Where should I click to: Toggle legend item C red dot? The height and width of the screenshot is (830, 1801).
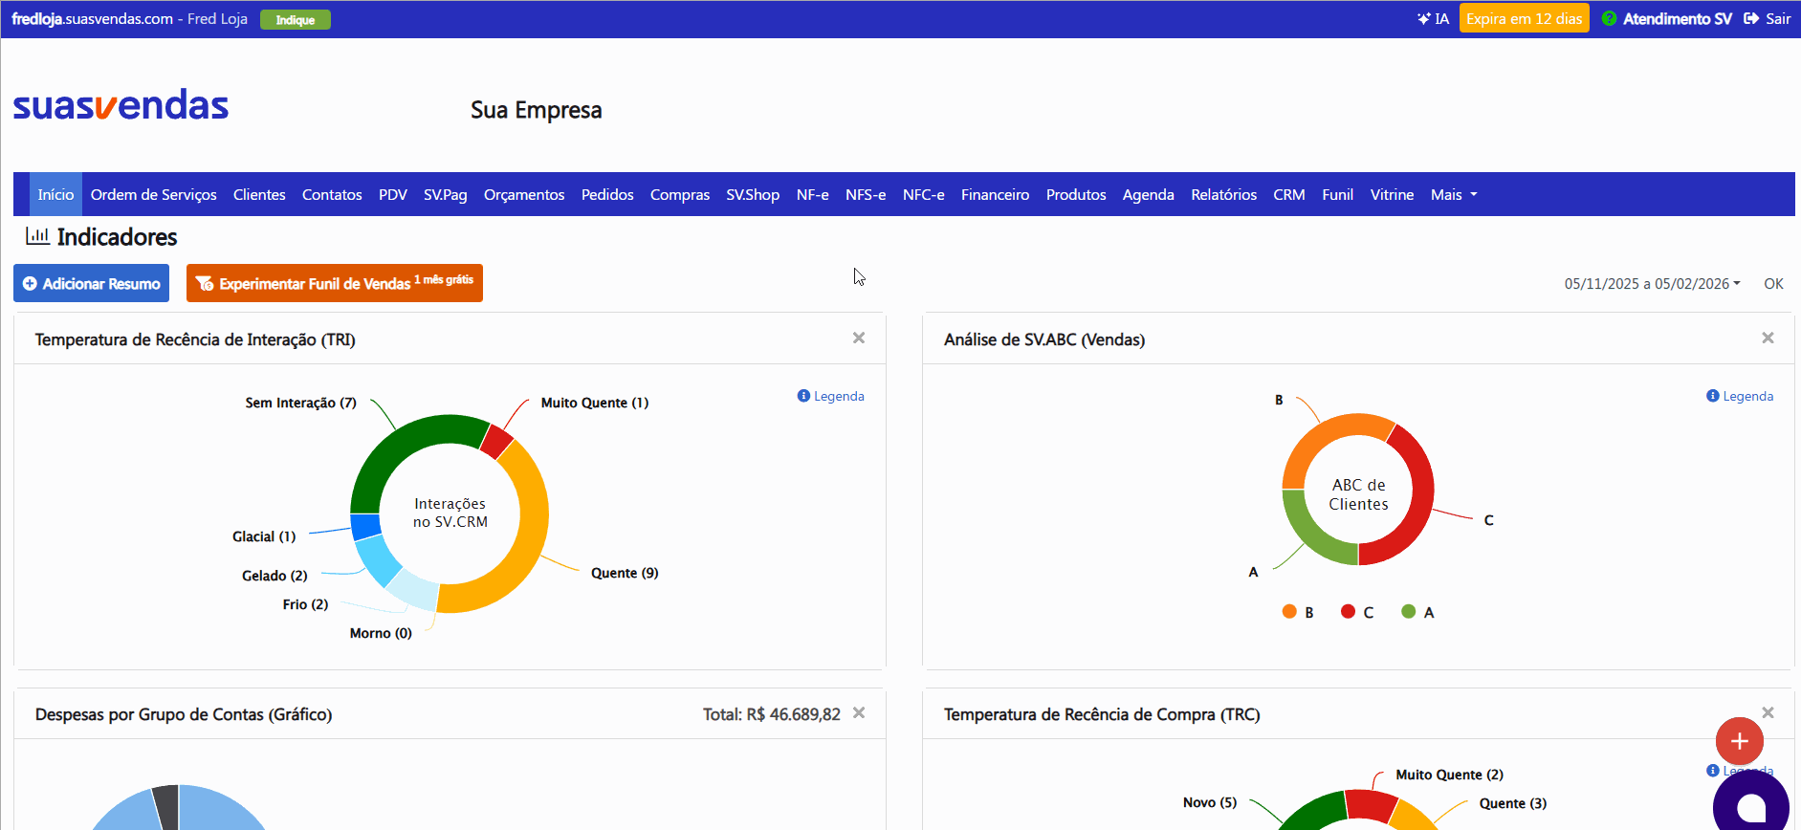click(1349, 611)
